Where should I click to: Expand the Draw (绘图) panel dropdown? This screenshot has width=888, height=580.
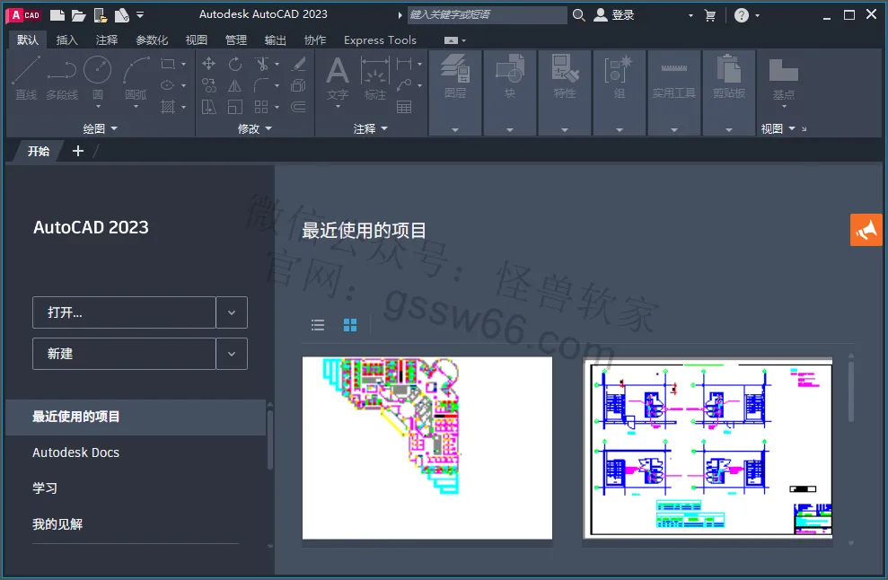(114, 129)
